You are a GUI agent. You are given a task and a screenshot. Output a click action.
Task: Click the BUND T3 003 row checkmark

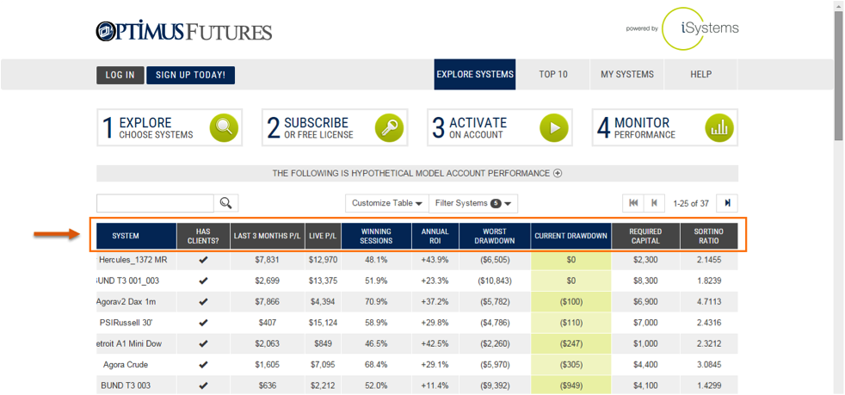click(x=203, y=386)
